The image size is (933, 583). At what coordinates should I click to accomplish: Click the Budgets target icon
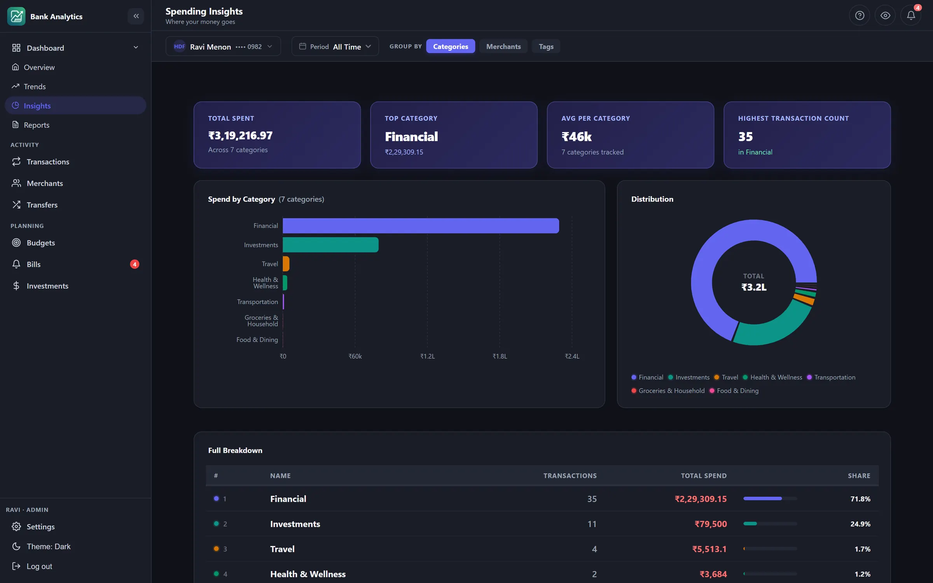16,243
